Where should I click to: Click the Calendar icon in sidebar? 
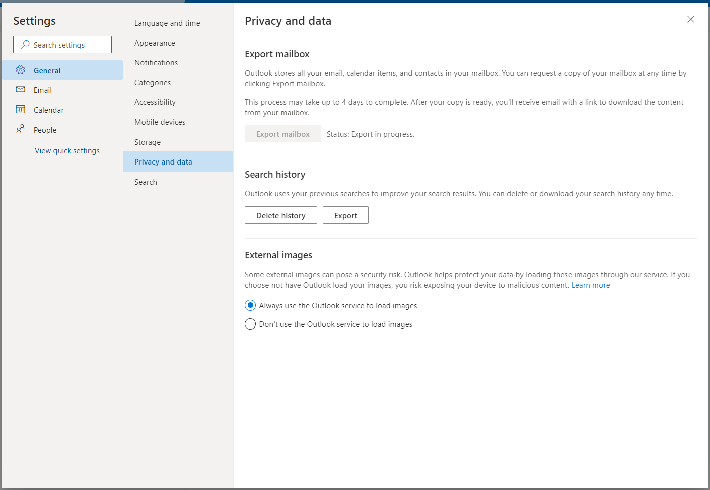pos(20,109)
